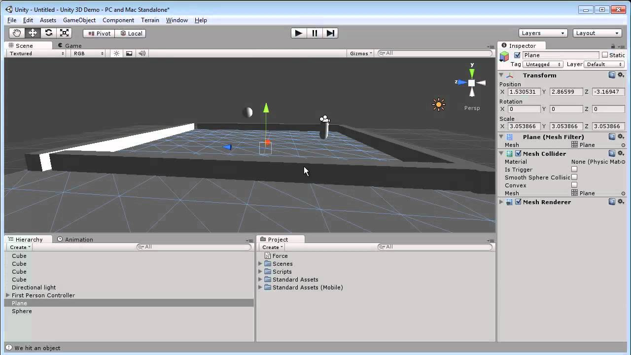Toggle scene lighting sun icon
The height and width of the screenshot is (355, 631).
(116, 53)
